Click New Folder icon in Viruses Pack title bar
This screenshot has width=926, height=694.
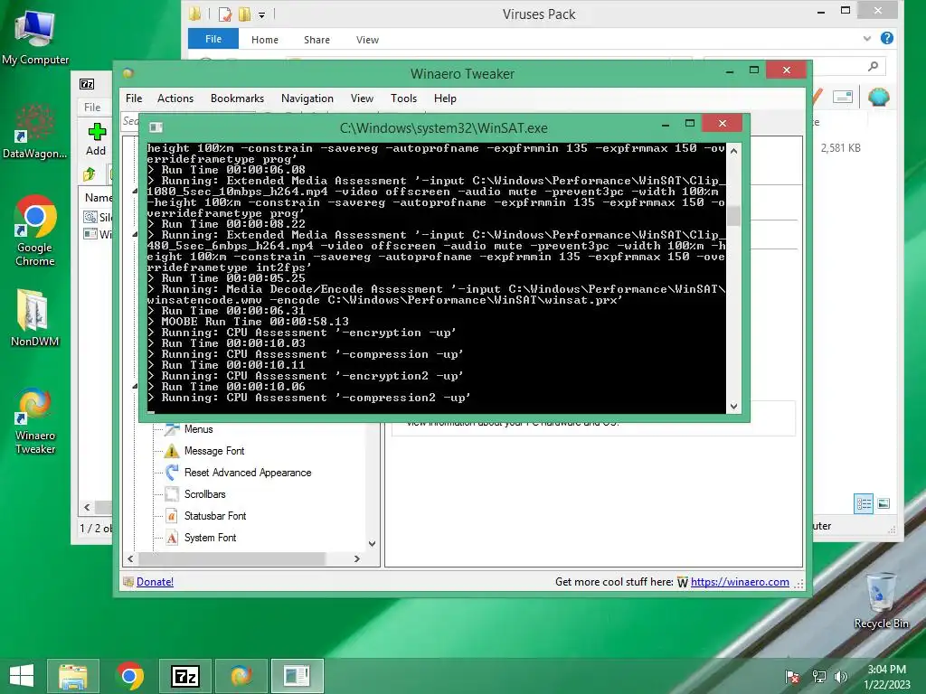click(244, 14)
